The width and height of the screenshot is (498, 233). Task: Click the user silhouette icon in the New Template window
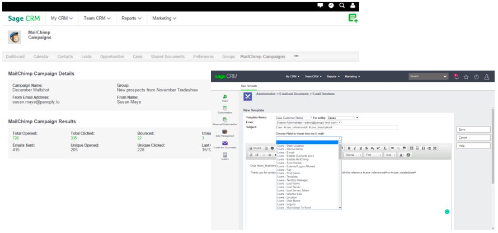click(x=487, y=77)
